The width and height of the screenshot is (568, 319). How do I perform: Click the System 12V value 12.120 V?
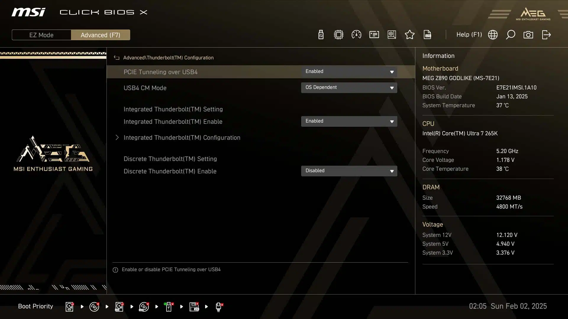[507, 235]
